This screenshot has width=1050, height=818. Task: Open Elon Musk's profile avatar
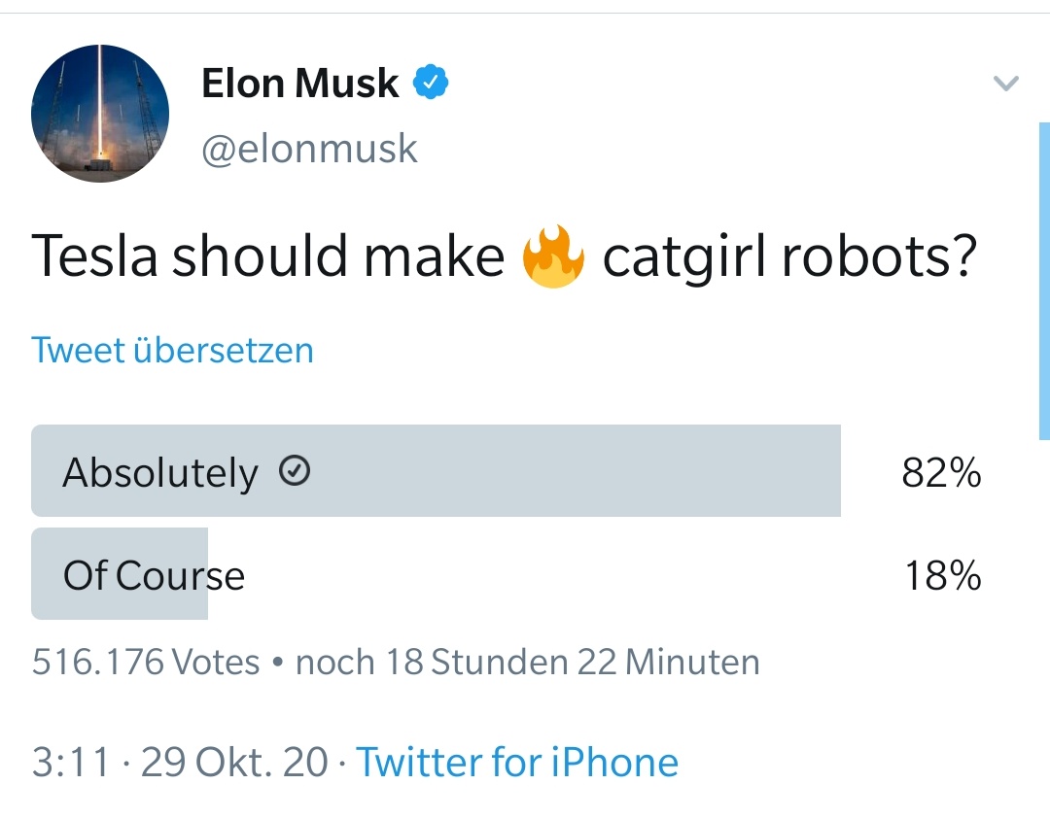coord(100,113)
